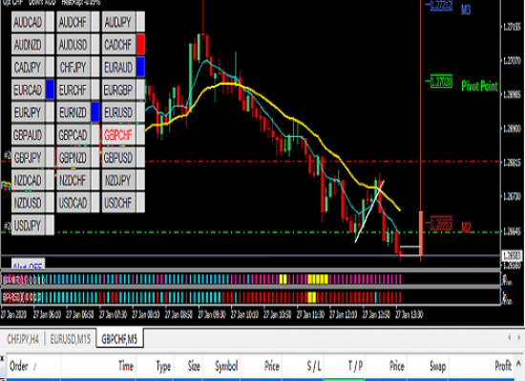Screen dimensions: 525x381
Task: Click the USDJPY symbol button
Action: (x=28, y=225)
